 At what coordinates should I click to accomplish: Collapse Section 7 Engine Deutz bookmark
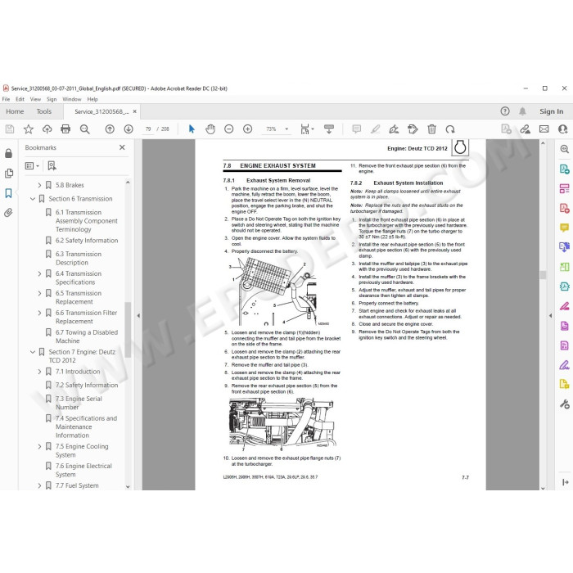pyautogui.click(x=33, y=352)
